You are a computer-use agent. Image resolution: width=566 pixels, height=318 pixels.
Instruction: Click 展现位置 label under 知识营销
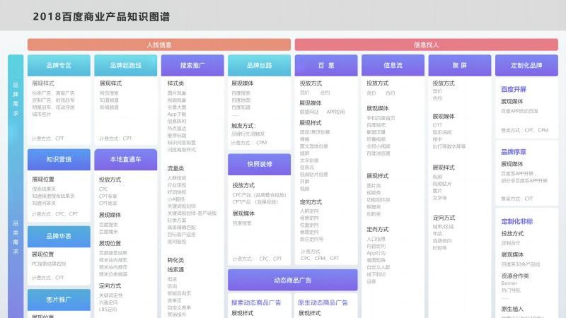point(43,179)
